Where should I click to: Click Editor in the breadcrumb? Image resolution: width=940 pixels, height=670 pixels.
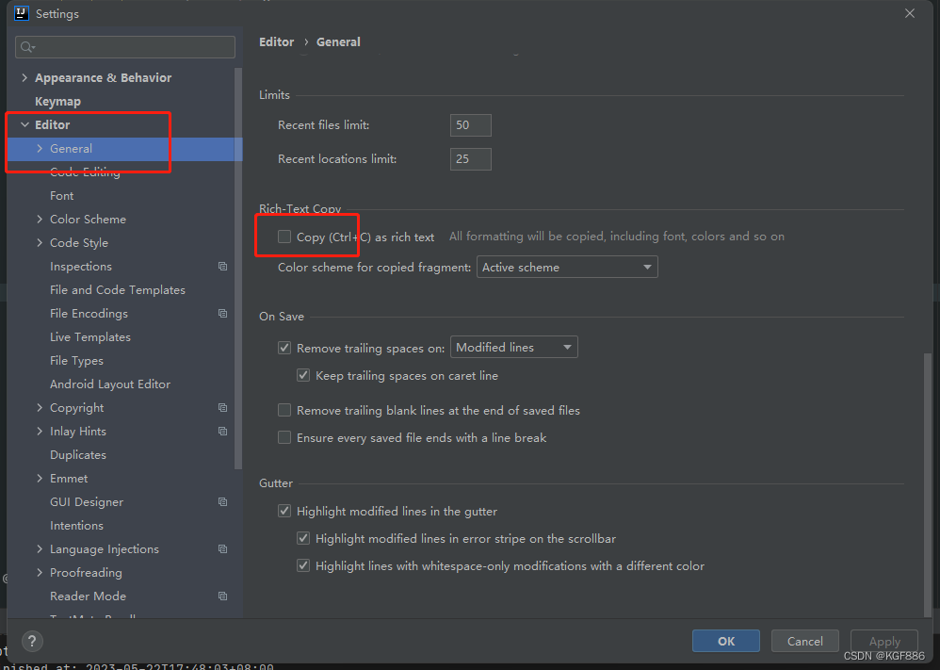[x=276, y=42]
